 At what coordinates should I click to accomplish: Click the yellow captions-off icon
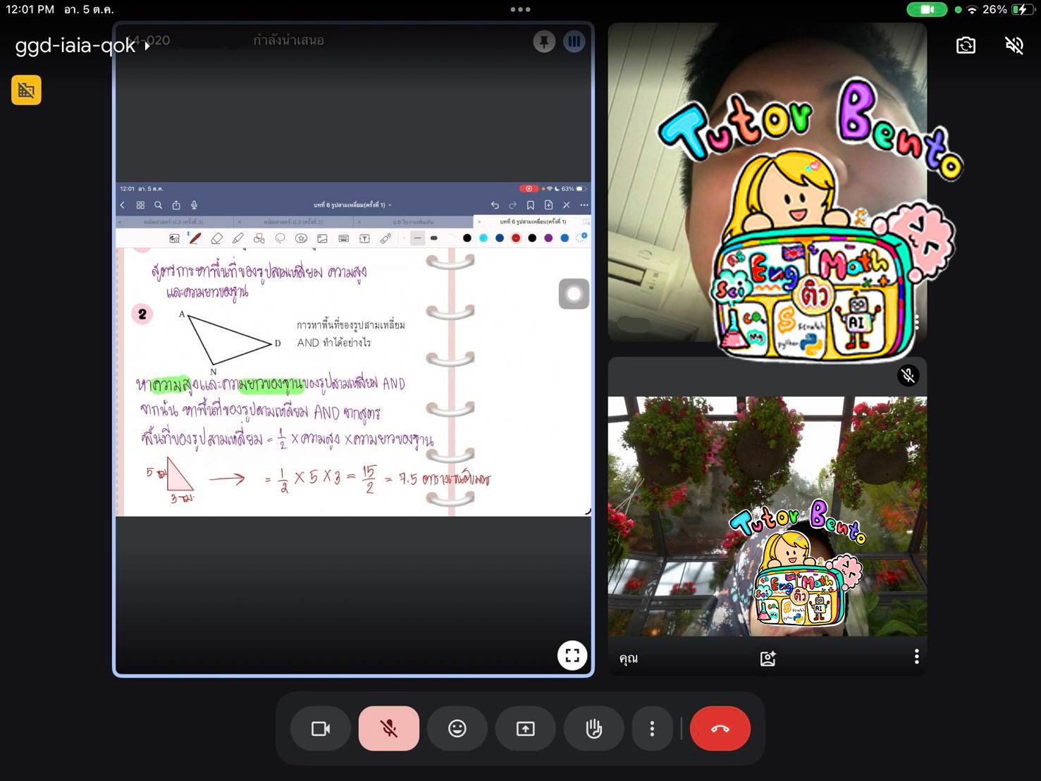coord(26,90)
